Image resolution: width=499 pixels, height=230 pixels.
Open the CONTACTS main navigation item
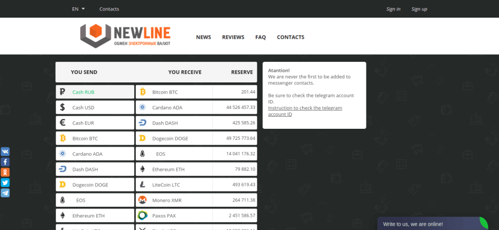pyautogui.click(x=291, y=37)
